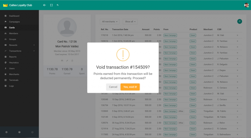Confirm with the 'Yes, void it!' button
251x138 pixels.
[x=130, y=87]
